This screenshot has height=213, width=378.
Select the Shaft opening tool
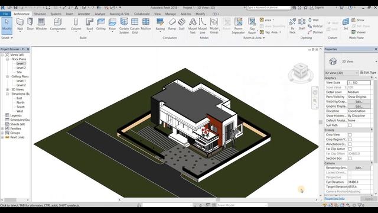click(302, 24)
